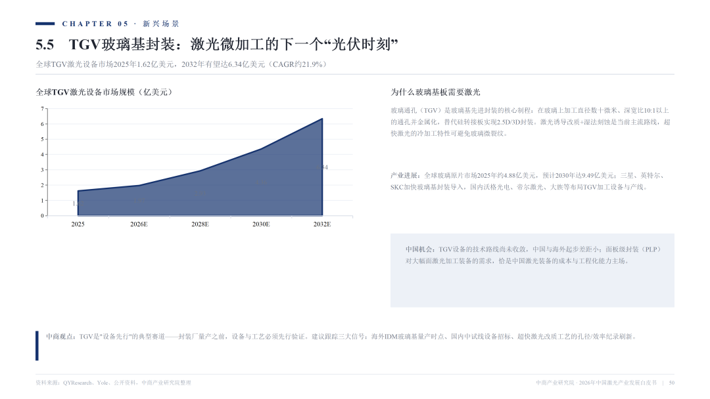Click the heading '为什么玻璃基板需要激光'
The image size is (710, 399).
pos(435,92)
